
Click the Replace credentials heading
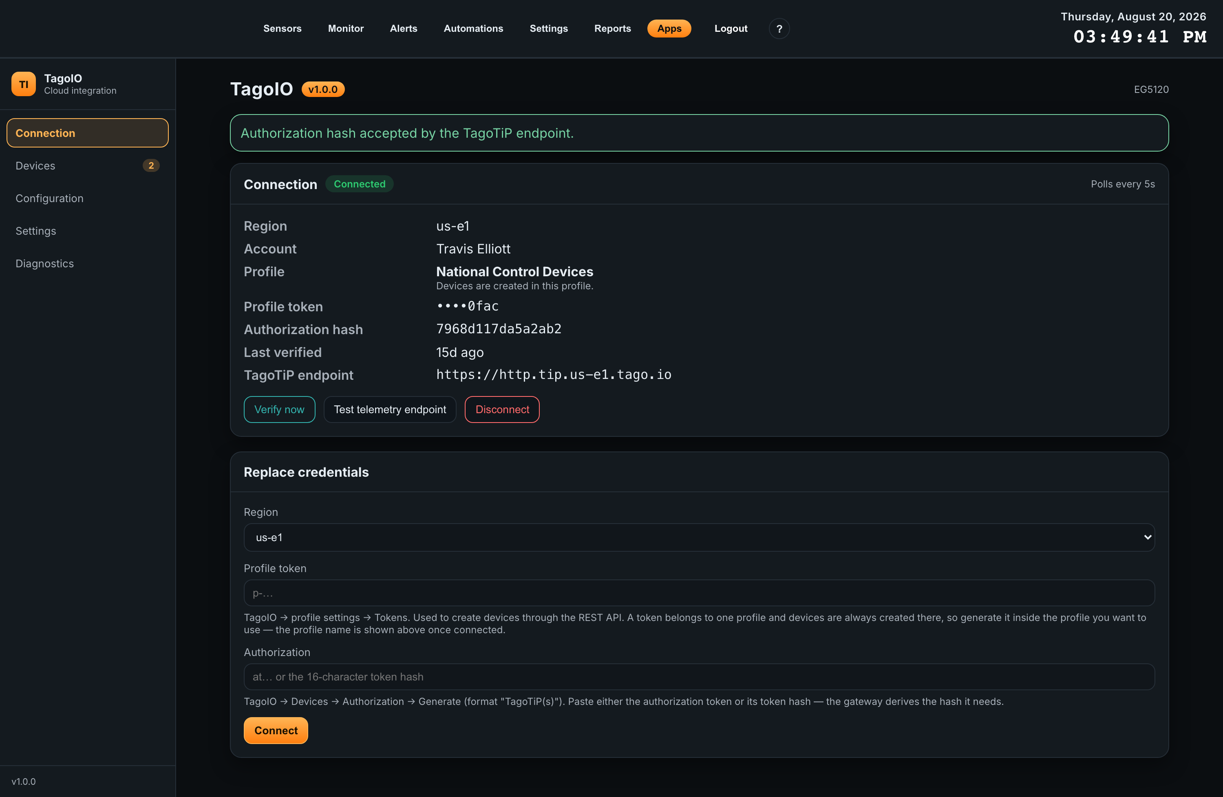click(306, 472)
